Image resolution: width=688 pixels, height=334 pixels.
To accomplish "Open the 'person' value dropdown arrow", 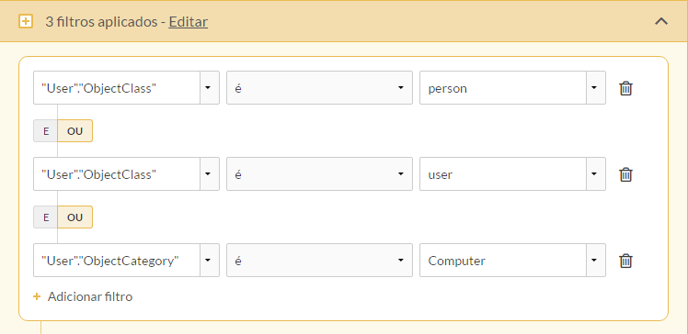I will (595, 88).
